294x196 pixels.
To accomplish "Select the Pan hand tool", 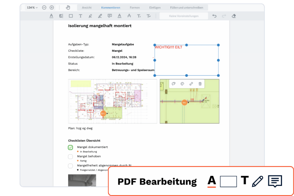I will 68,7.
